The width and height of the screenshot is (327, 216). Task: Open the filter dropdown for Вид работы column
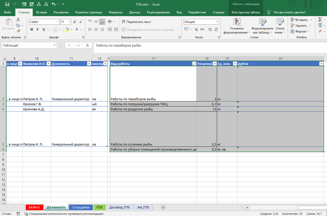point(194,64)
